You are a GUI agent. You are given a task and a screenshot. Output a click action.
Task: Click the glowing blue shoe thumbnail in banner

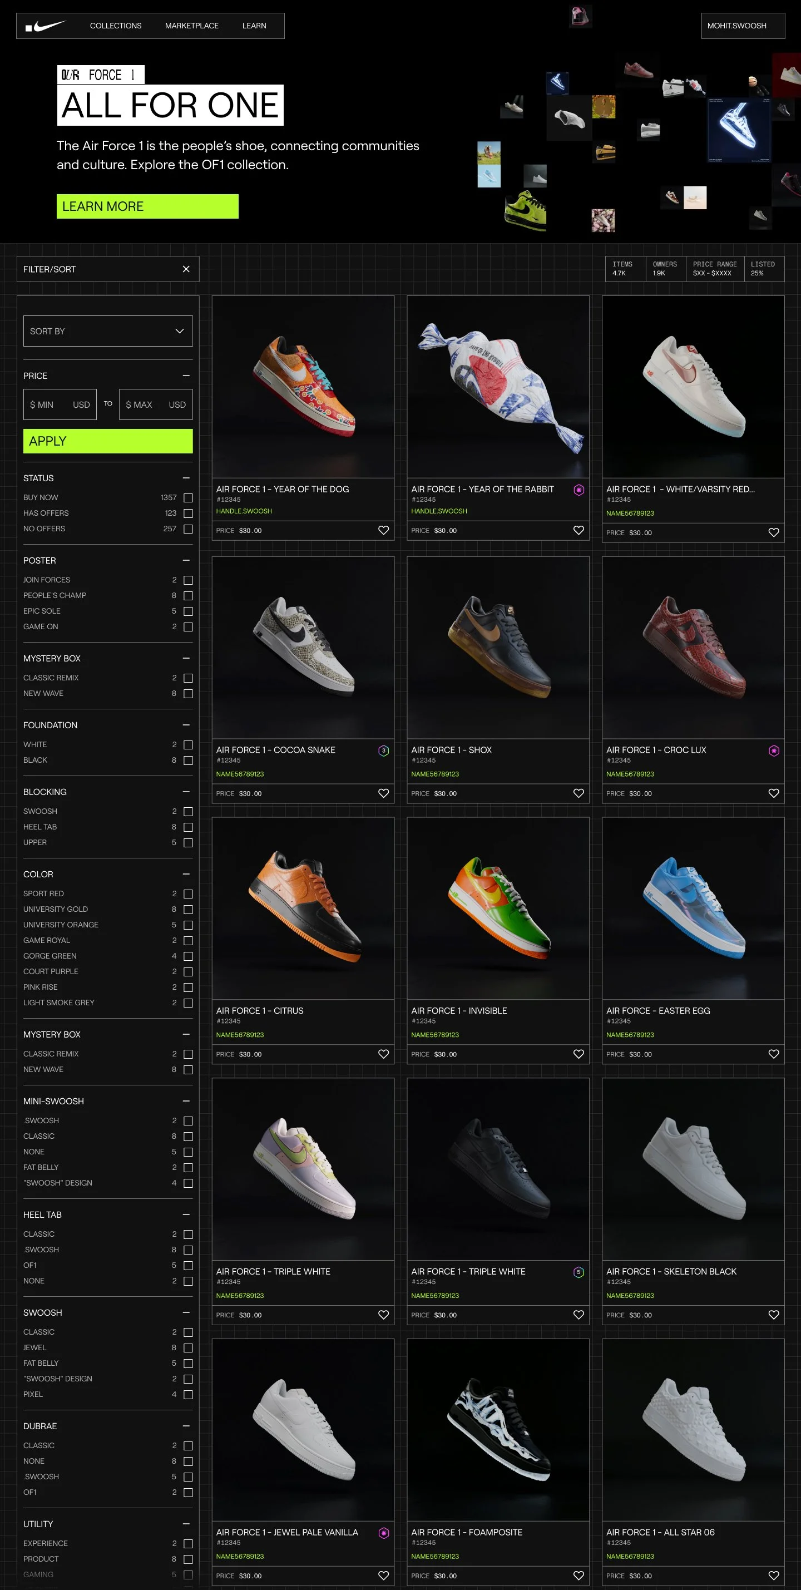pyautogui.click(x=739, y=131)
